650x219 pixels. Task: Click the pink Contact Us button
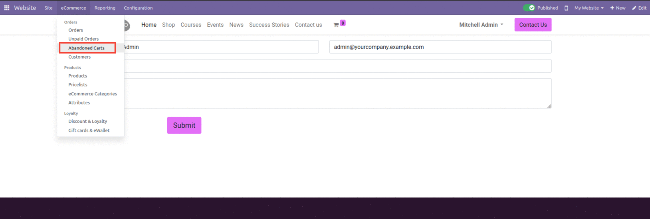533,25
